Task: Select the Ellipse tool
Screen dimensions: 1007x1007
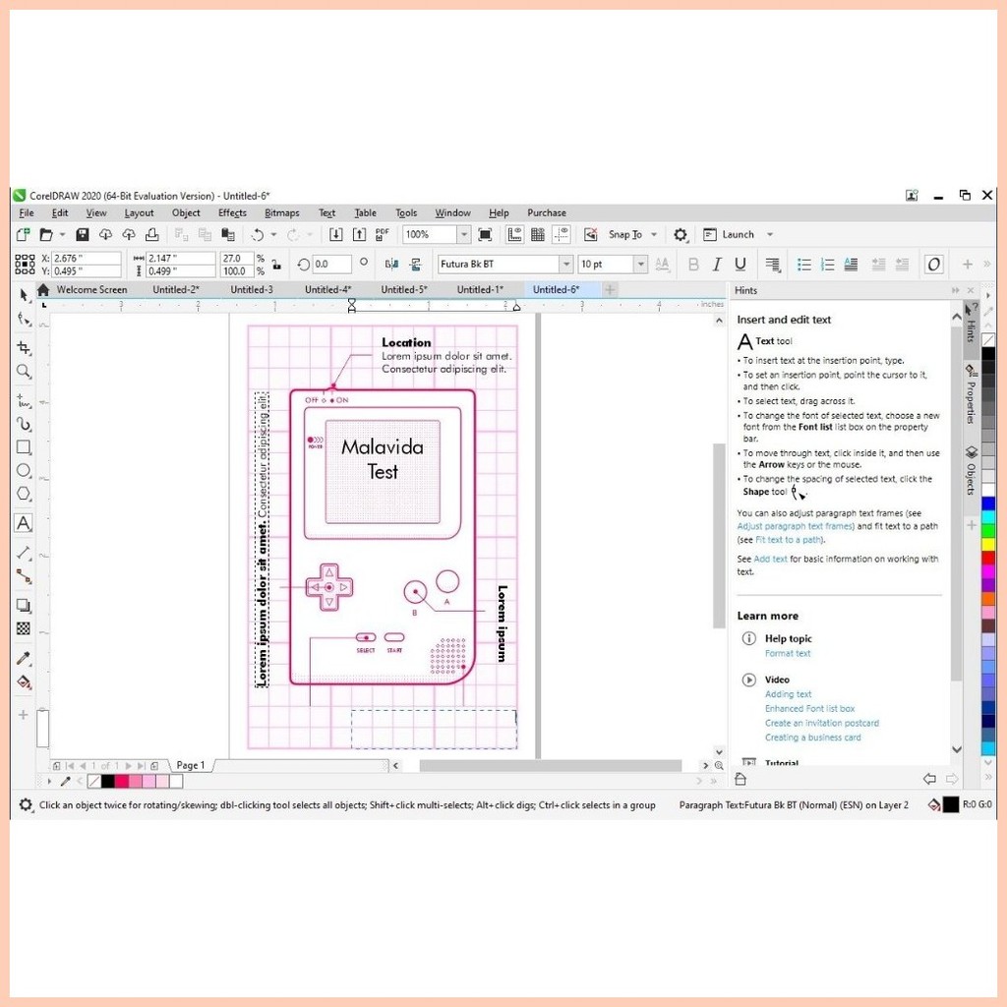Action: click(23, 470)
